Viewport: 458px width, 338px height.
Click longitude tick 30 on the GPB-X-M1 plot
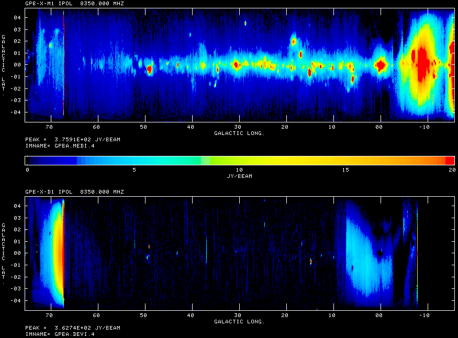click(238, 127)
